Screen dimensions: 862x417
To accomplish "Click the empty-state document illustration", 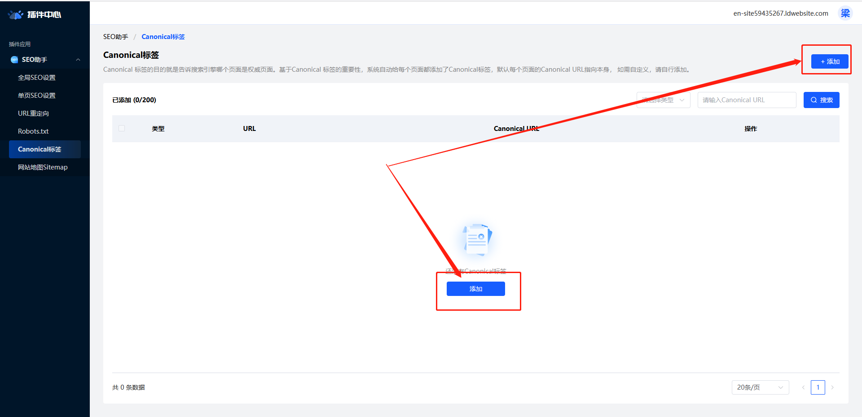I will 477,240.
